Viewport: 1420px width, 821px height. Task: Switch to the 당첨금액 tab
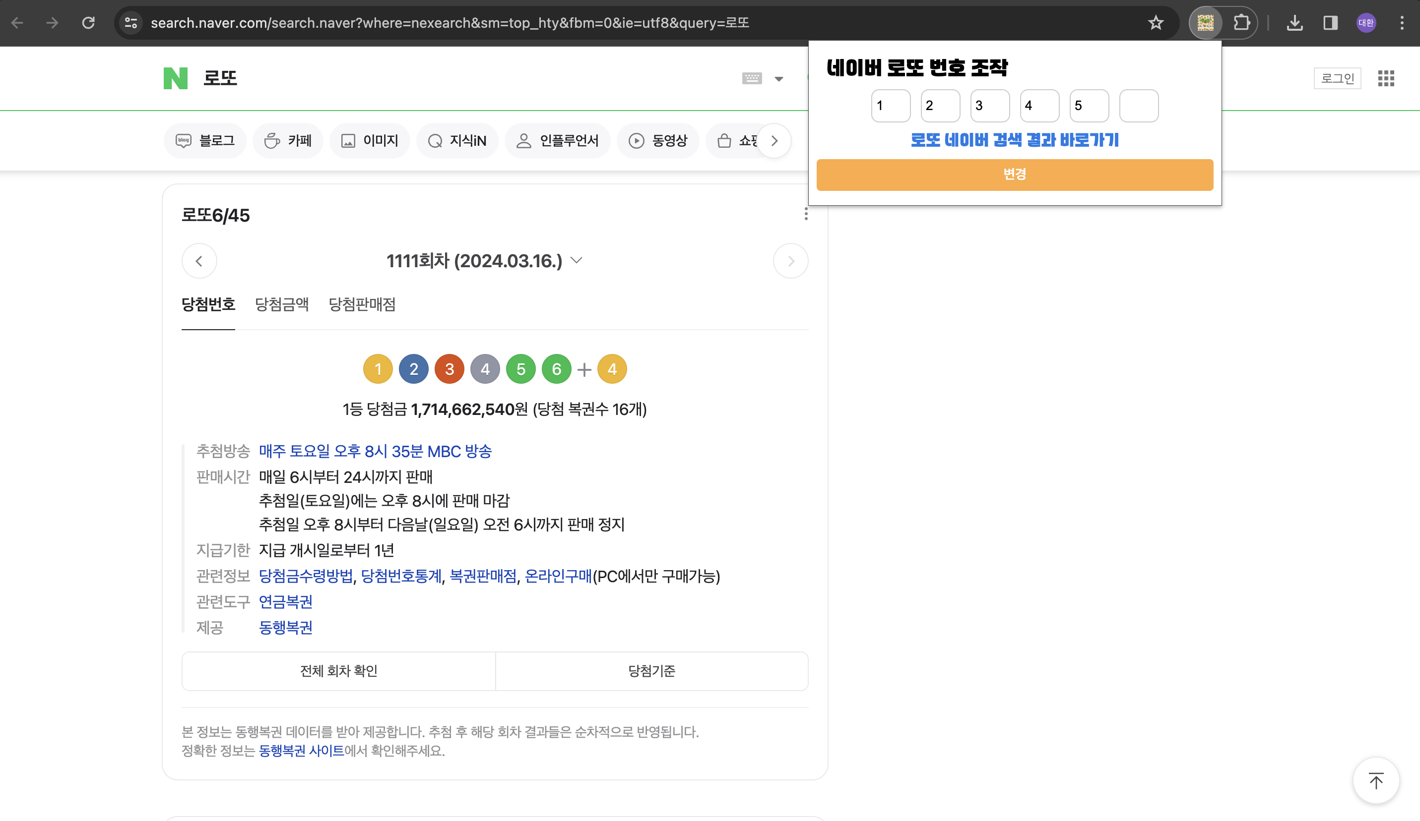pos(282,304)
